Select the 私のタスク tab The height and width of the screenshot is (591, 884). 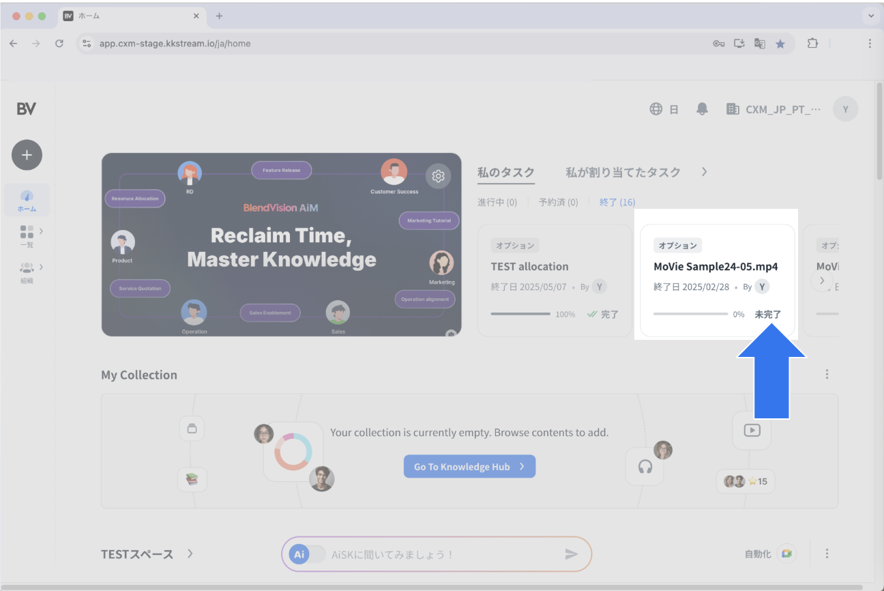pos(506,173)
